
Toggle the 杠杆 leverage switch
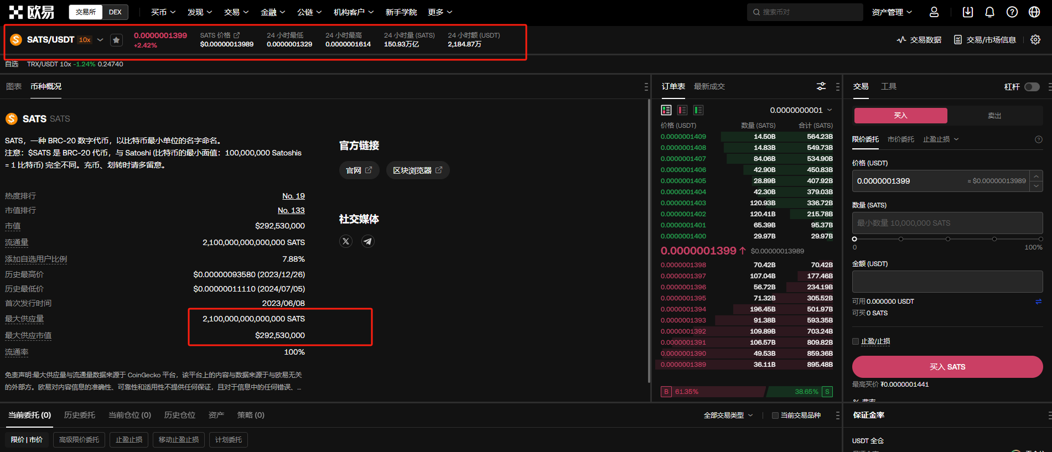(1032, 87)
